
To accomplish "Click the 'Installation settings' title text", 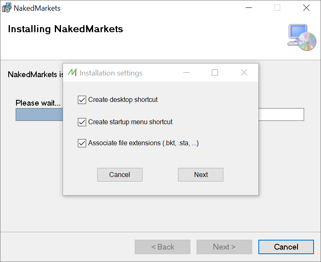I will click(x=111, y=73).
